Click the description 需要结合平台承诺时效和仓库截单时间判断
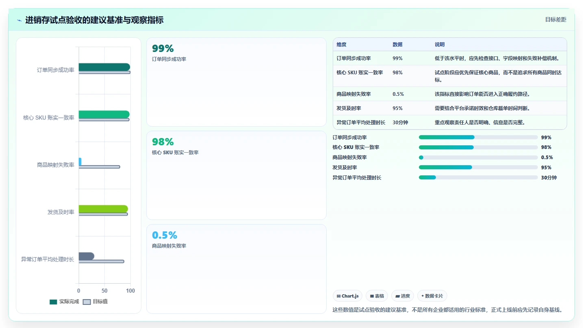 click(482, 108)
